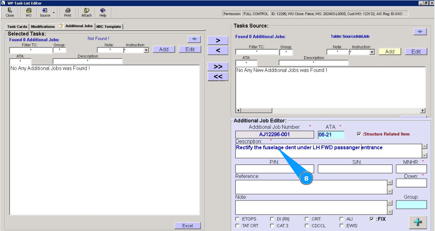Click the Close toolbar icon

[10, 12]
